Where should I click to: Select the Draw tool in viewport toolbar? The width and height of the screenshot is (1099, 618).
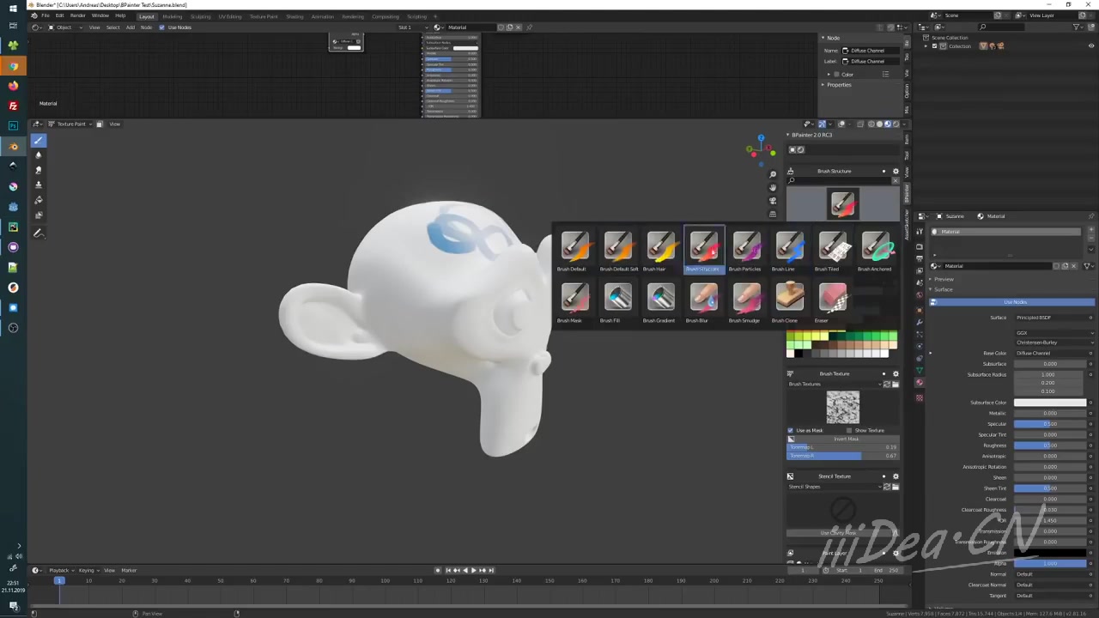tap(38, 141)
